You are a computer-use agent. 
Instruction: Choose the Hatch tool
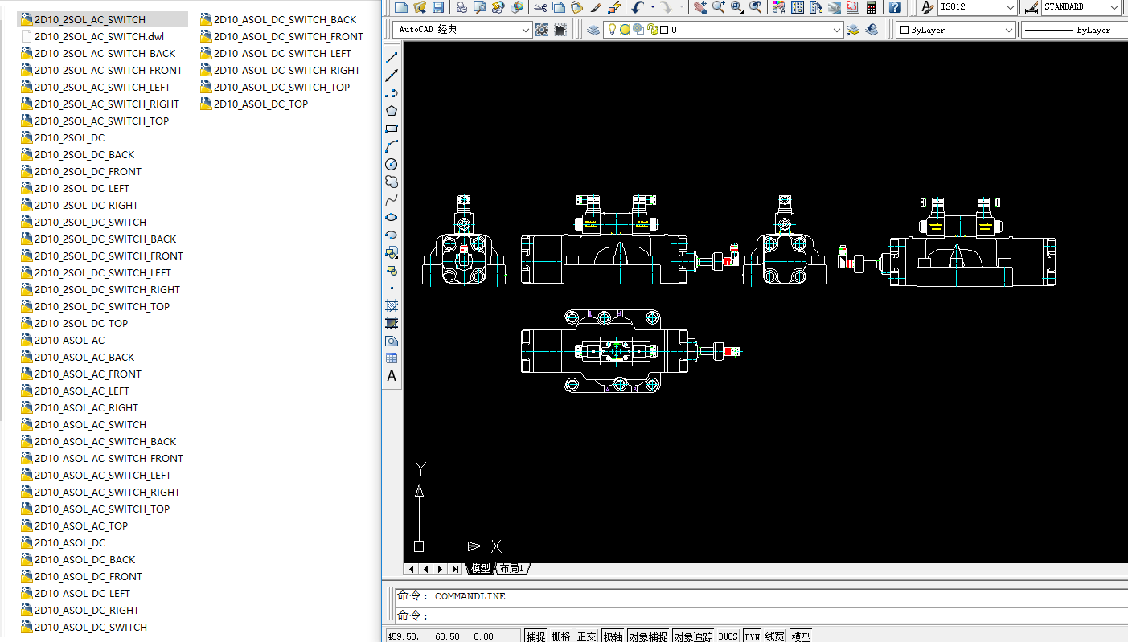[392, 305]
